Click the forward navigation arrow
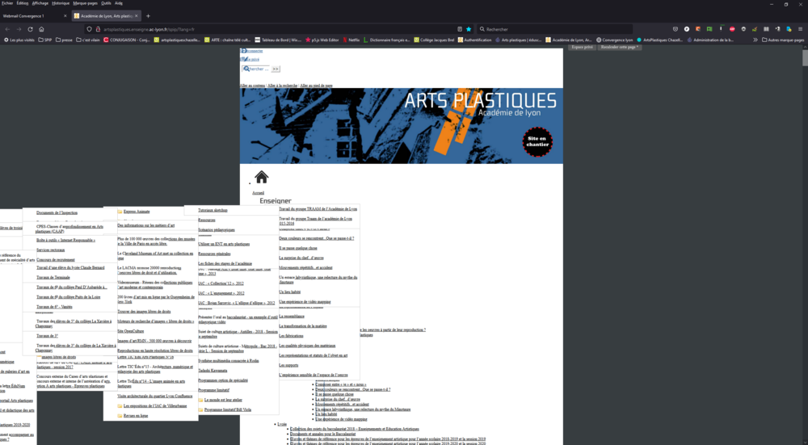Image resolution: width=808 pixels, height=445 pixels. click(x=19, y=29)
